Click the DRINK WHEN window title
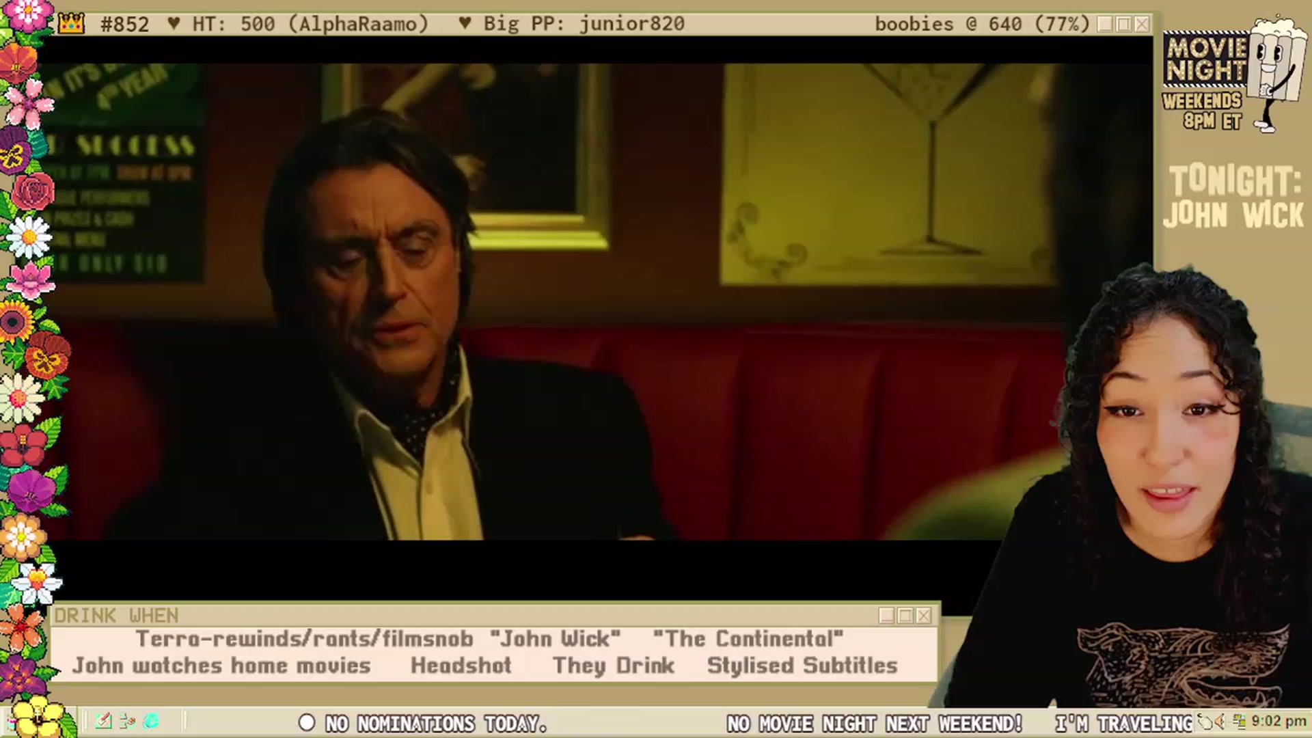 [116, 616]
